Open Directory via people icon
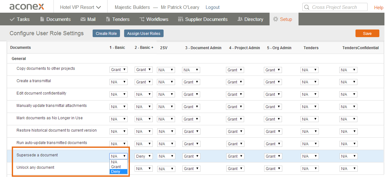The width and height of the screenshot is (387, 177). point(240,19)
